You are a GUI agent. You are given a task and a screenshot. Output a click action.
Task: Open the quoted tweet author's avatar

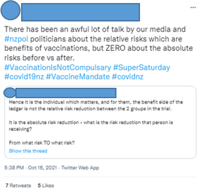pyautogui.click(x=10, y=93)
